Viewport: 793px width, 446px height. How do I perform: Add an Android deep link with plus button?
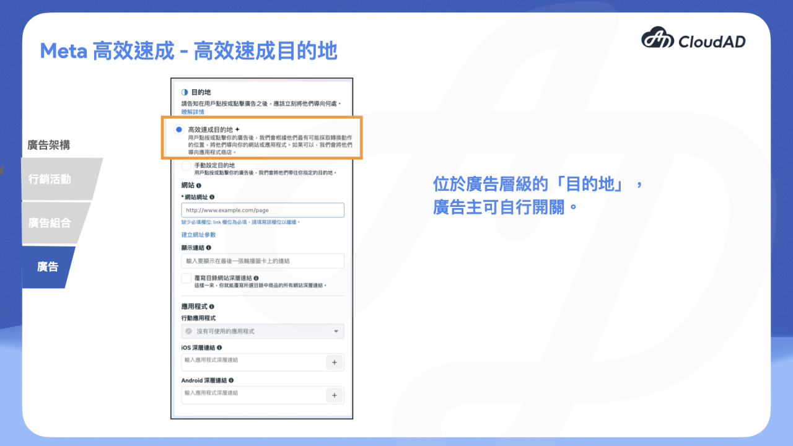[x=335, y=395]
